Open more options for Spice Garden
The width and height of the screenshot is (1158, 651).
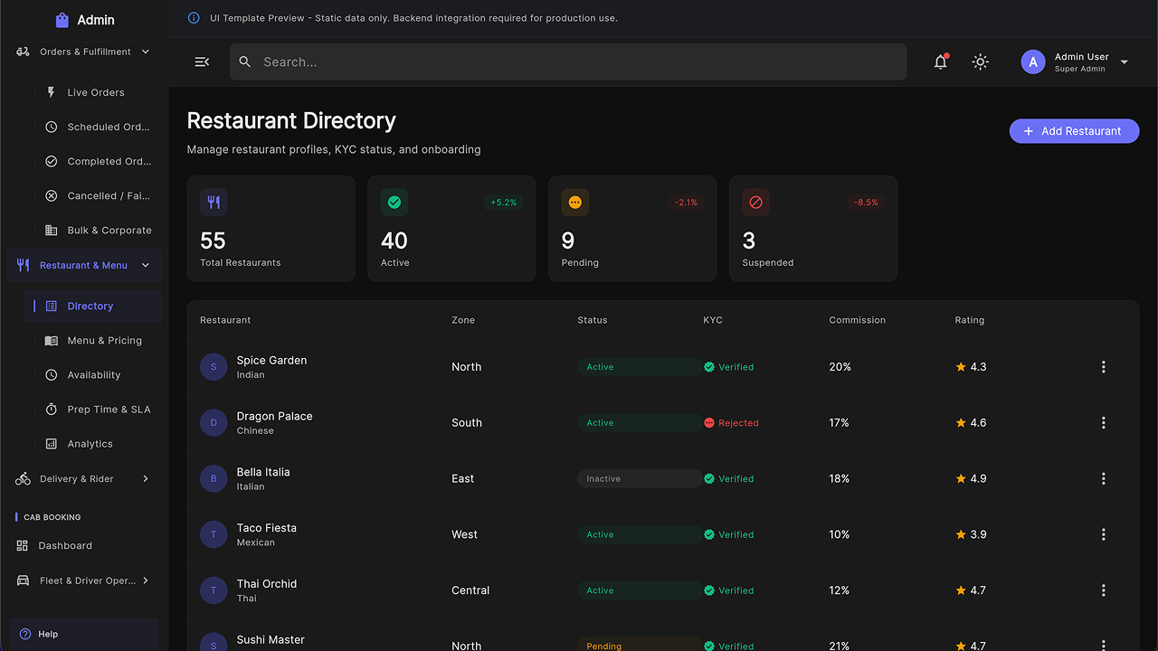[x=1103, y=367]
